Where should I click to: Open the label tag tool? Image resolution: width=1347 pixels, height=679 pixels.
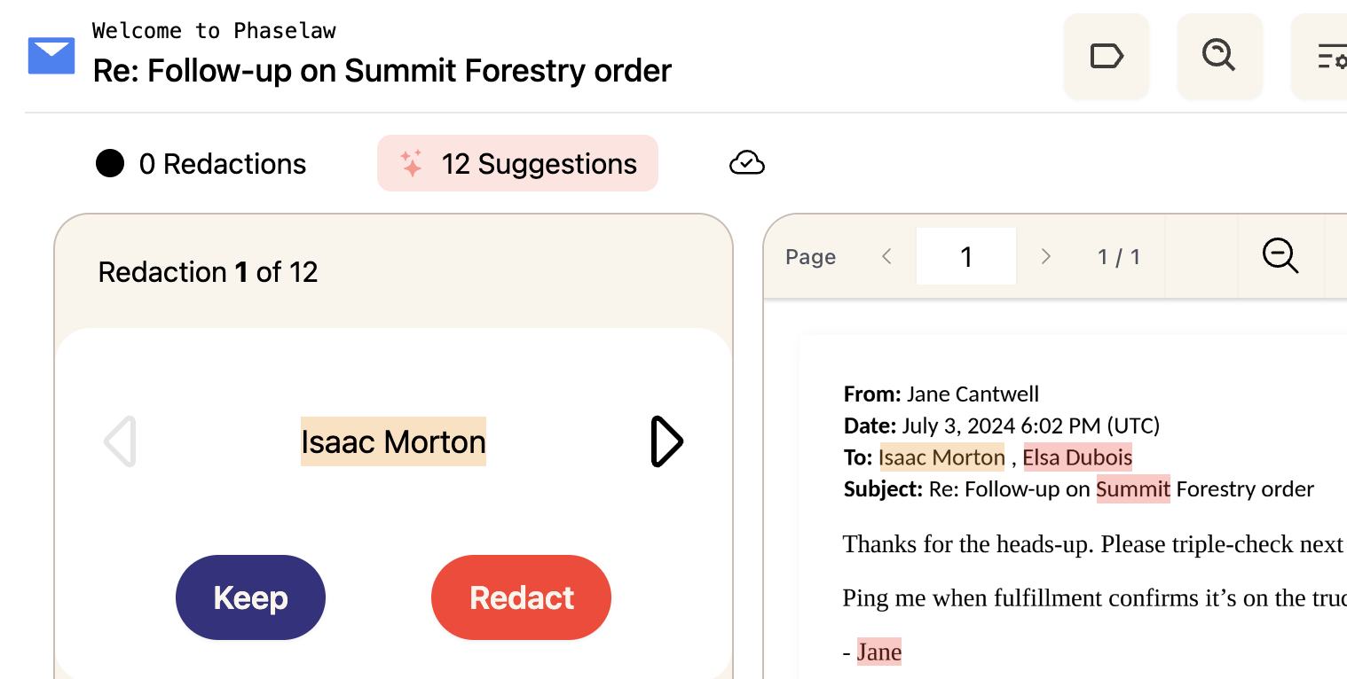point(1107,56)
